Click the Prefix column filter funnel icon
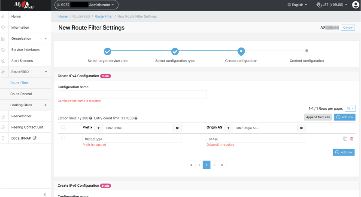 pos(98,128)
